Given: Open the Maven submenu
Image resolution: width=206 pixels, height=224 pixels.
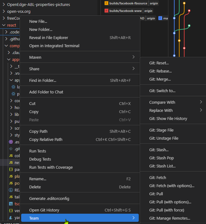Looking at the screenshot, I should tap(80, 57).
